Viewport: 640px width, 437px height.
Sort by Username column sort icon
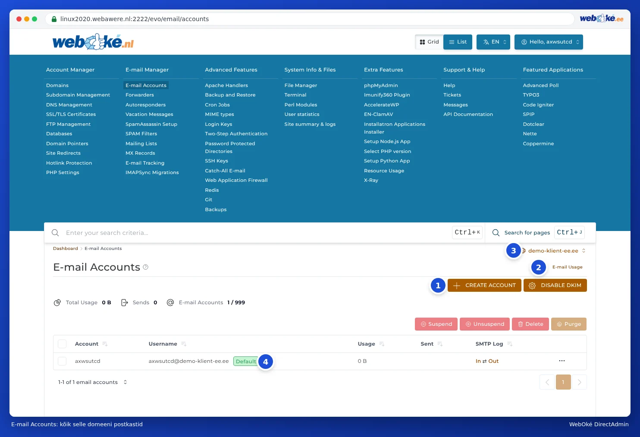[184, 344]
